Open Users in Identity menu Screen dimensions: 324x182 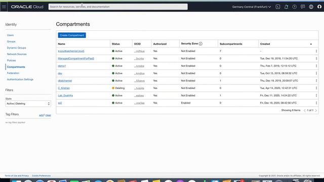[10, 35]
